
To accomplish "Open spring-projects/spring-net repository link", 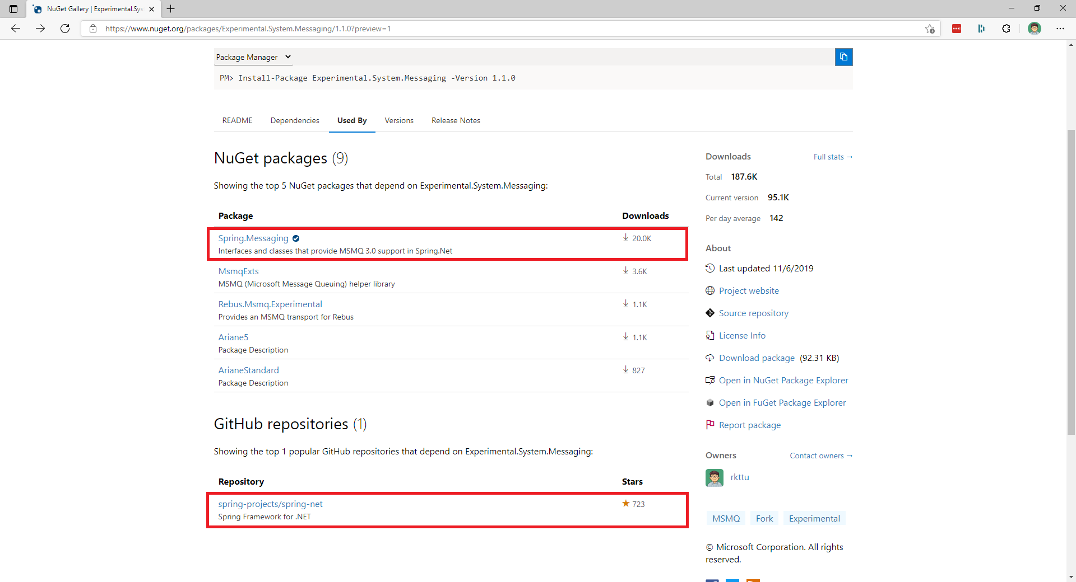I will [270, 504].
